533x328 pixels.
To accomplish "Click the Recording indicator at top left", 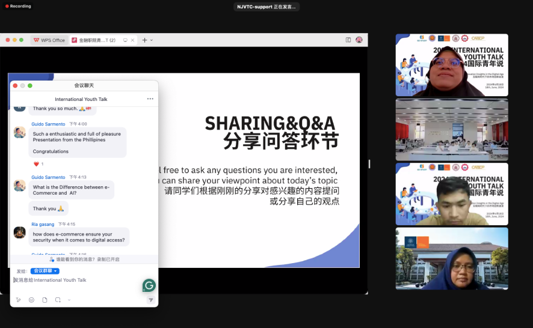I will (18, 7).
